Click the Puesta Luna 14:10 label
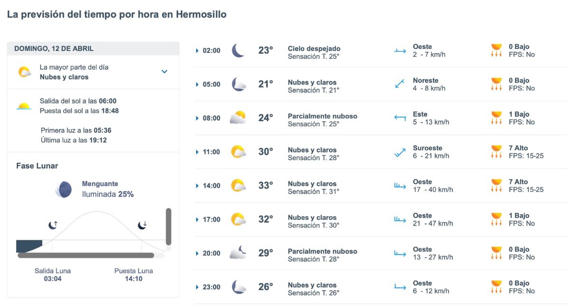The image size is (570, 308). [133, 274]
